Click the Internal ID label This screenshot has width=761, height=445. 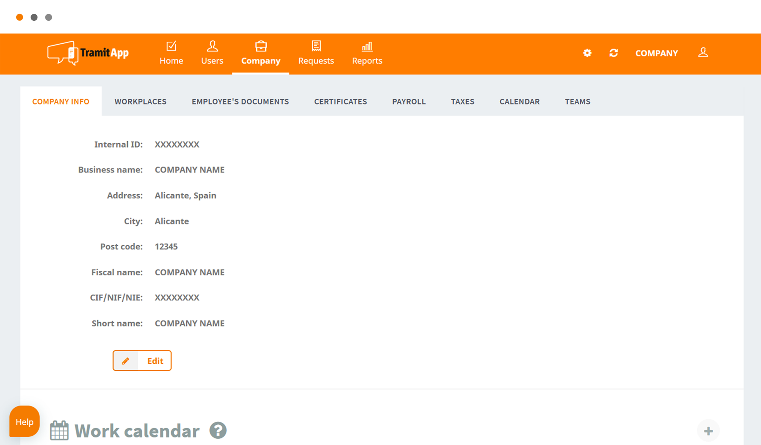pyautogui.click(x=119, y=145)
